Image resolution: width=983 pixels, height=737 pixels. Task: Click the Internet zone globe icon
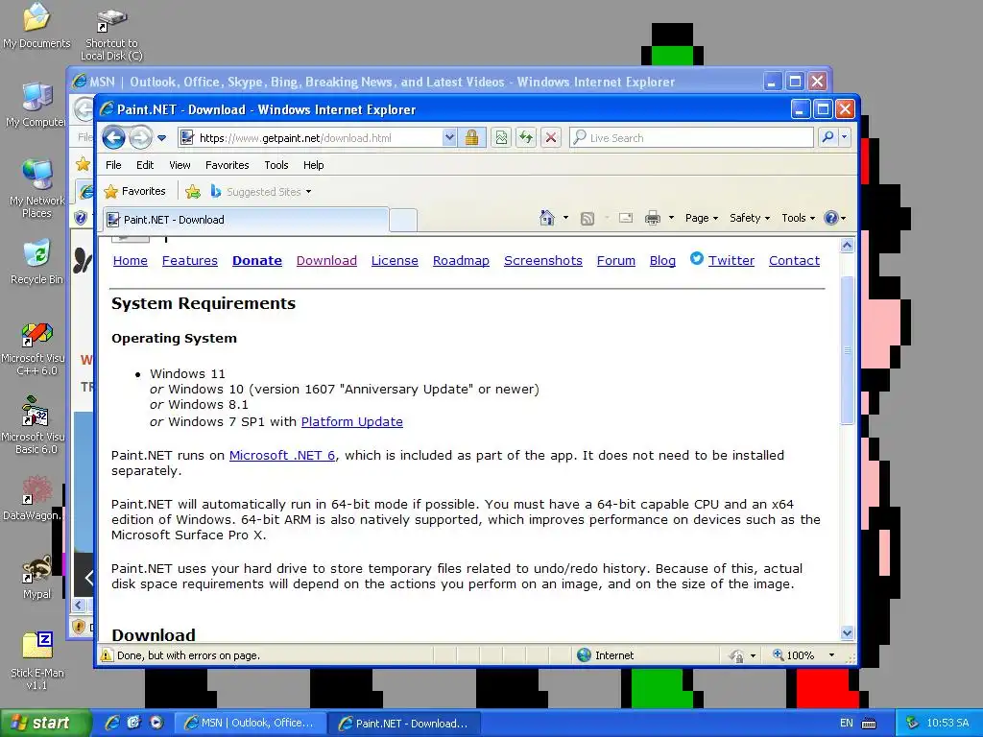point(585,654)
